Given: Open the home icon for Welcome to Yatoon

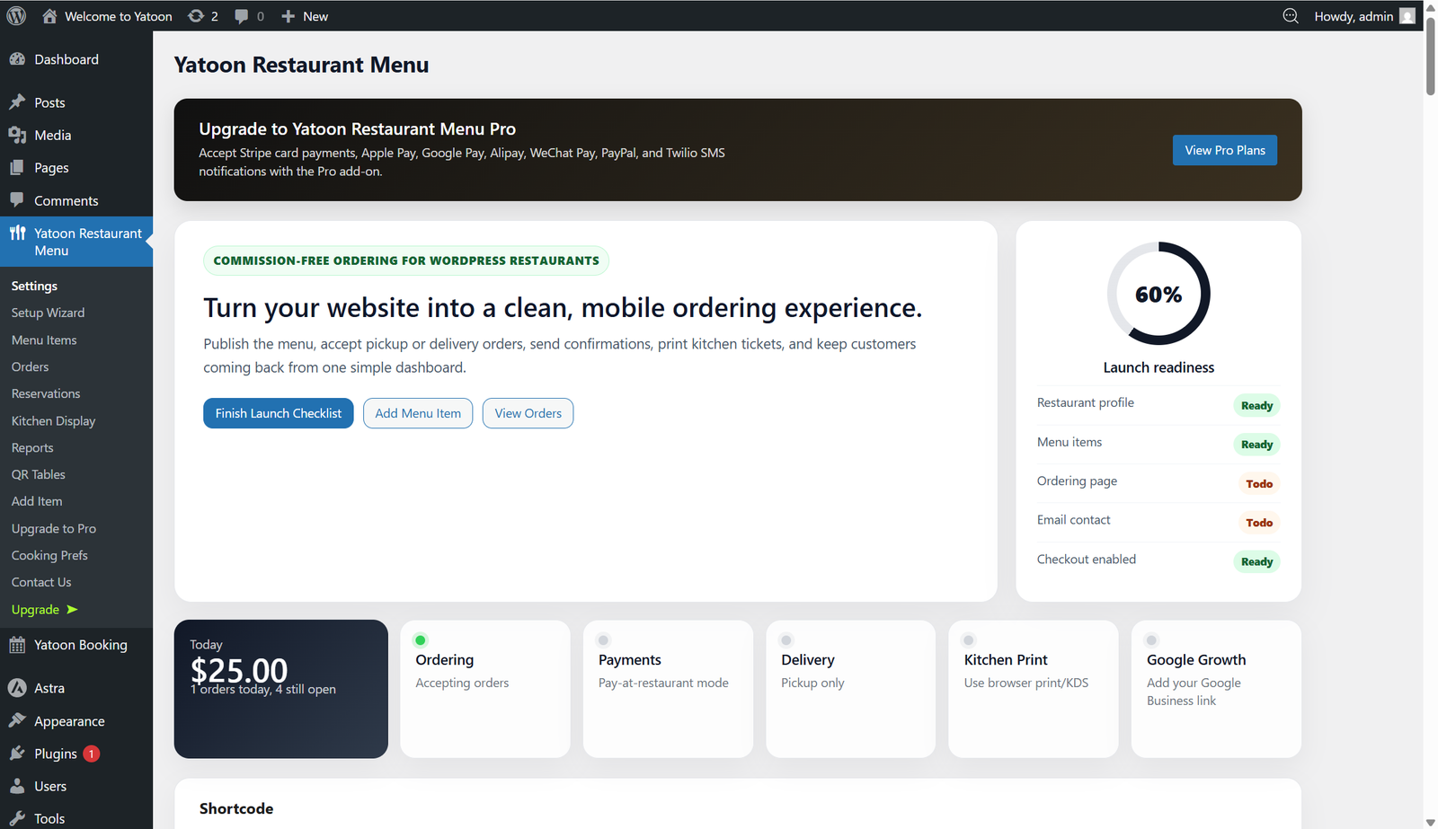Looking at the screenshot, I should point(49,16).
